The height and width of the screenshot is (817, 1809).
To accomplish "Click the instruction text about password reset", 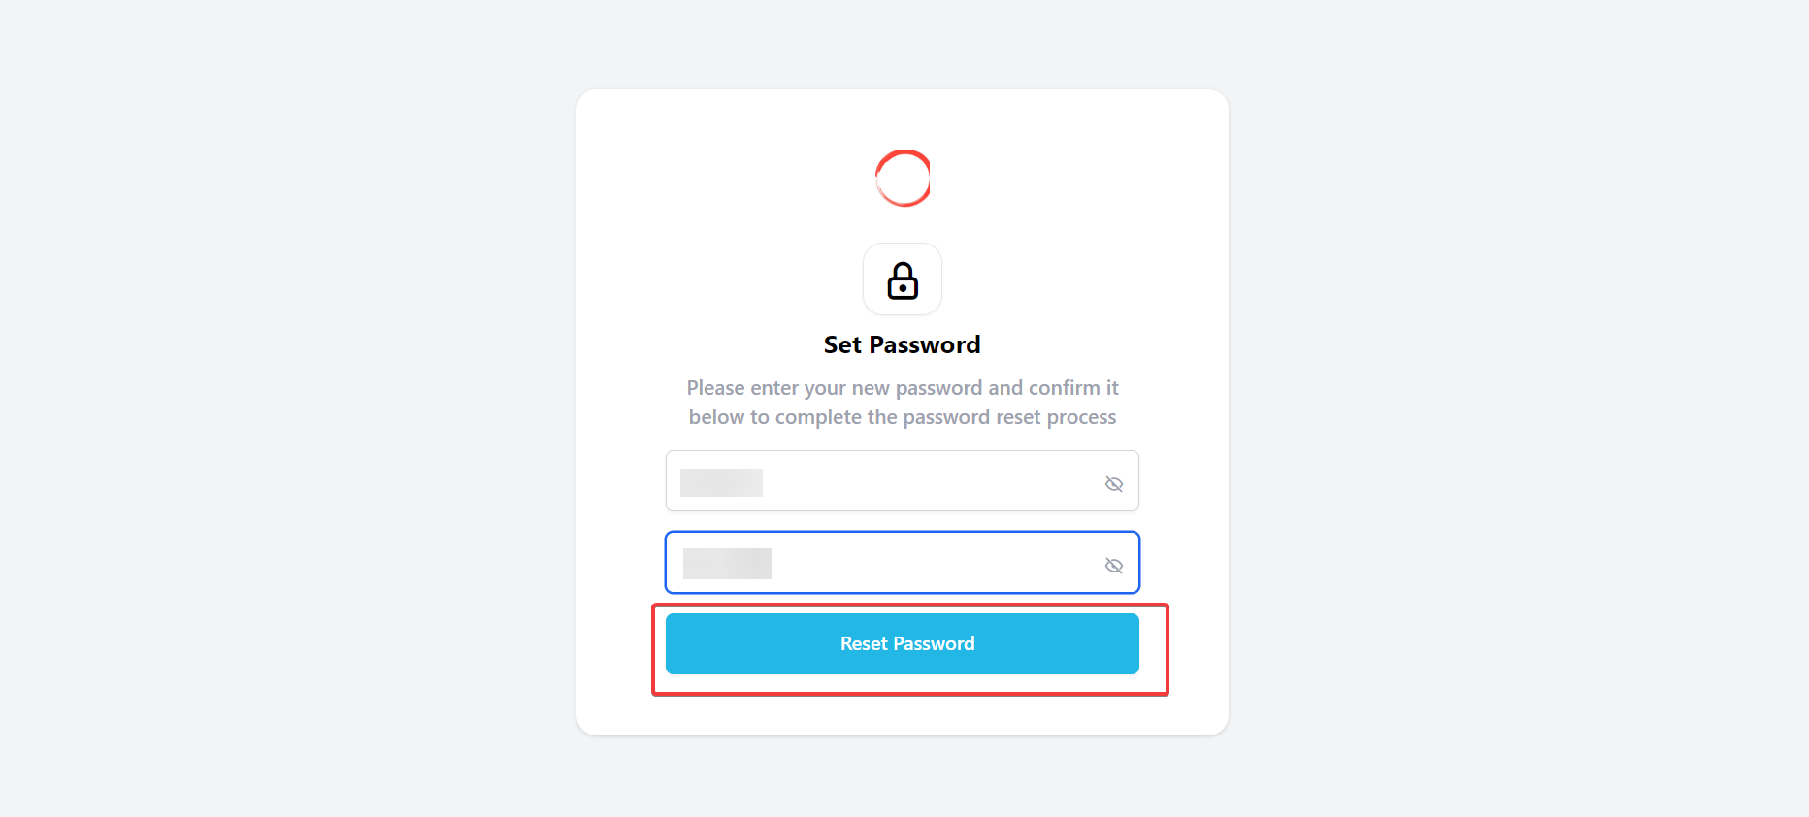I will click(902, 402).
